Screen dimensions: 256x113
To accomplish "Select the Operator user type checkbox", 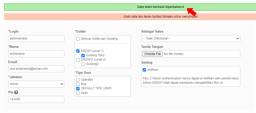I will (78, 80).
